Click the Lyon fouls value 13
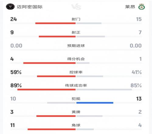The image size is (152, 134). click(139, 99)
